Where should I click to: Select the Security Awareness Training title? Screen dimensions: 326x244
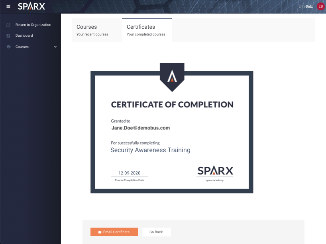(x=151, y=150)
